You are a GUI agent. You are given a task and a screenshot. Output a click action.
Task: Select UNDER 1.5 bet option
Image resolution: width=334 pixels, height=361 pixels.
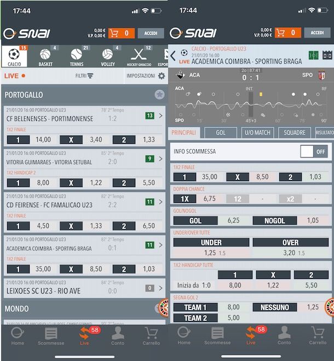(x=211, y=248)
